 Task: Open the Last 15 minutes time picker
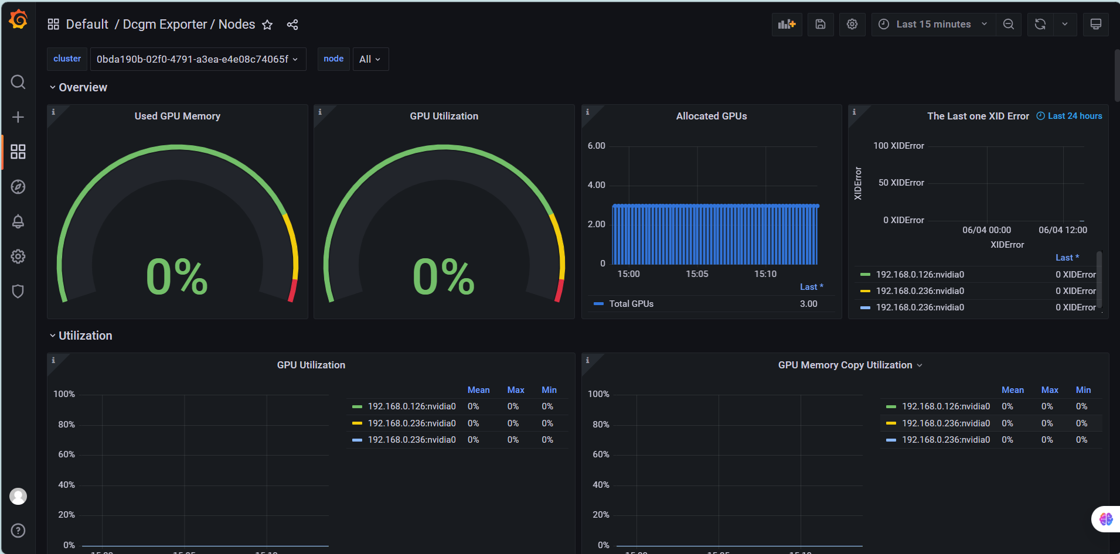pyautogui.click(x=933, y=25)
